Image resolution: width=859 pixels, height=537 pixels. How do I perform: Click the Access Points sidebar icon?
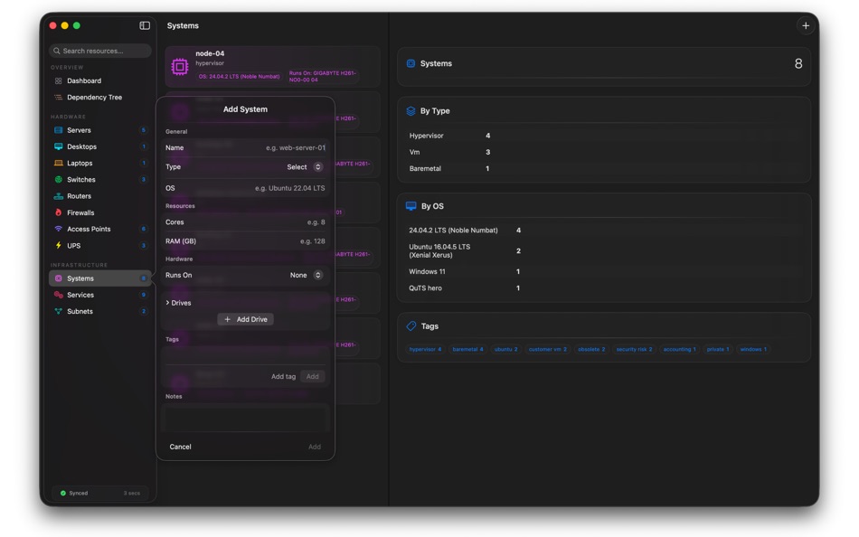(57, 229)
